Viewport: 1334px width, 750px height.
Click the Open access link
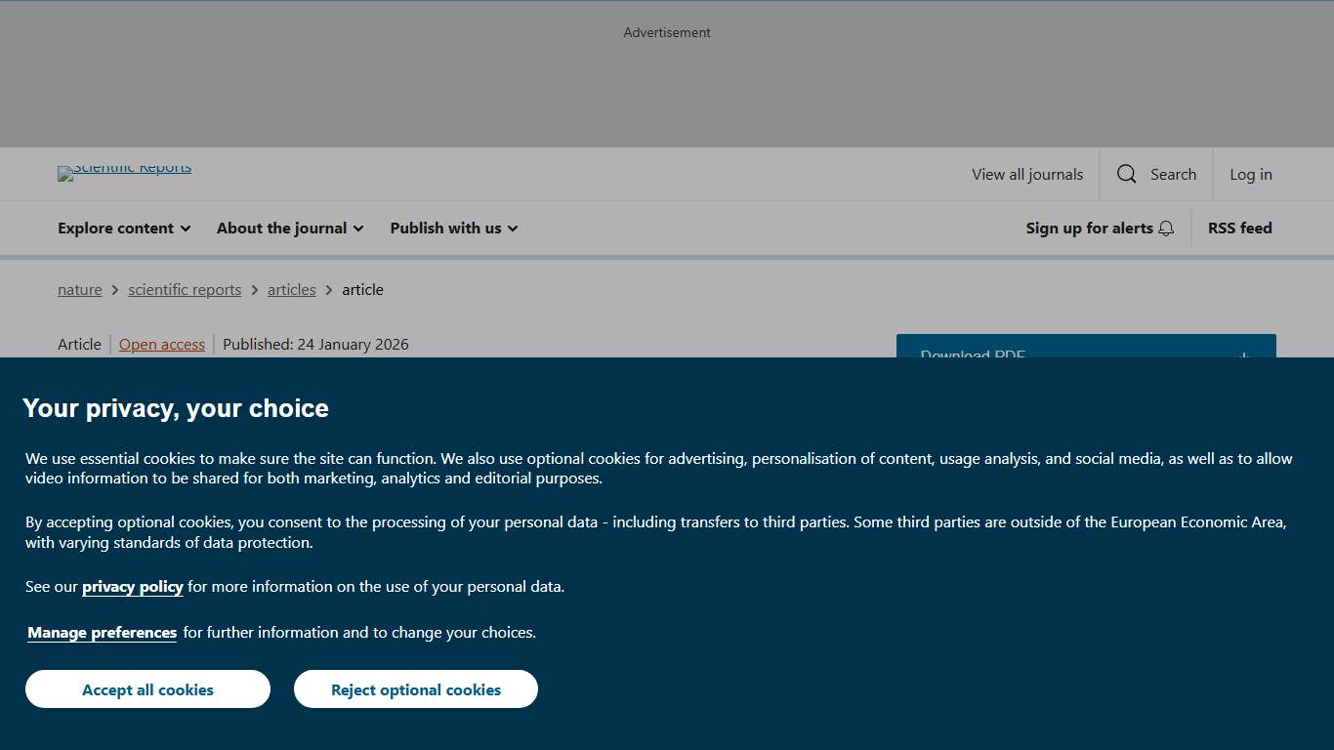(x=162, y=344)
